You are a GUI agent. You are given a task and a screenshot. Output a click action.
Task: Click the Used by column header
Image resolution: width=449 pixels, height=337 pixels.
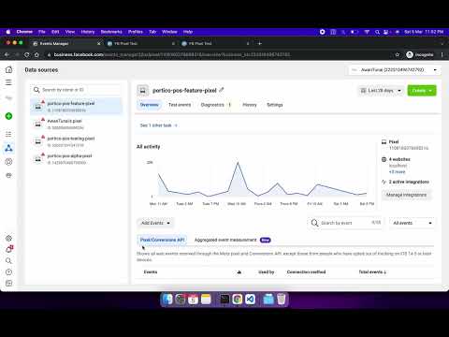(267, 272)
